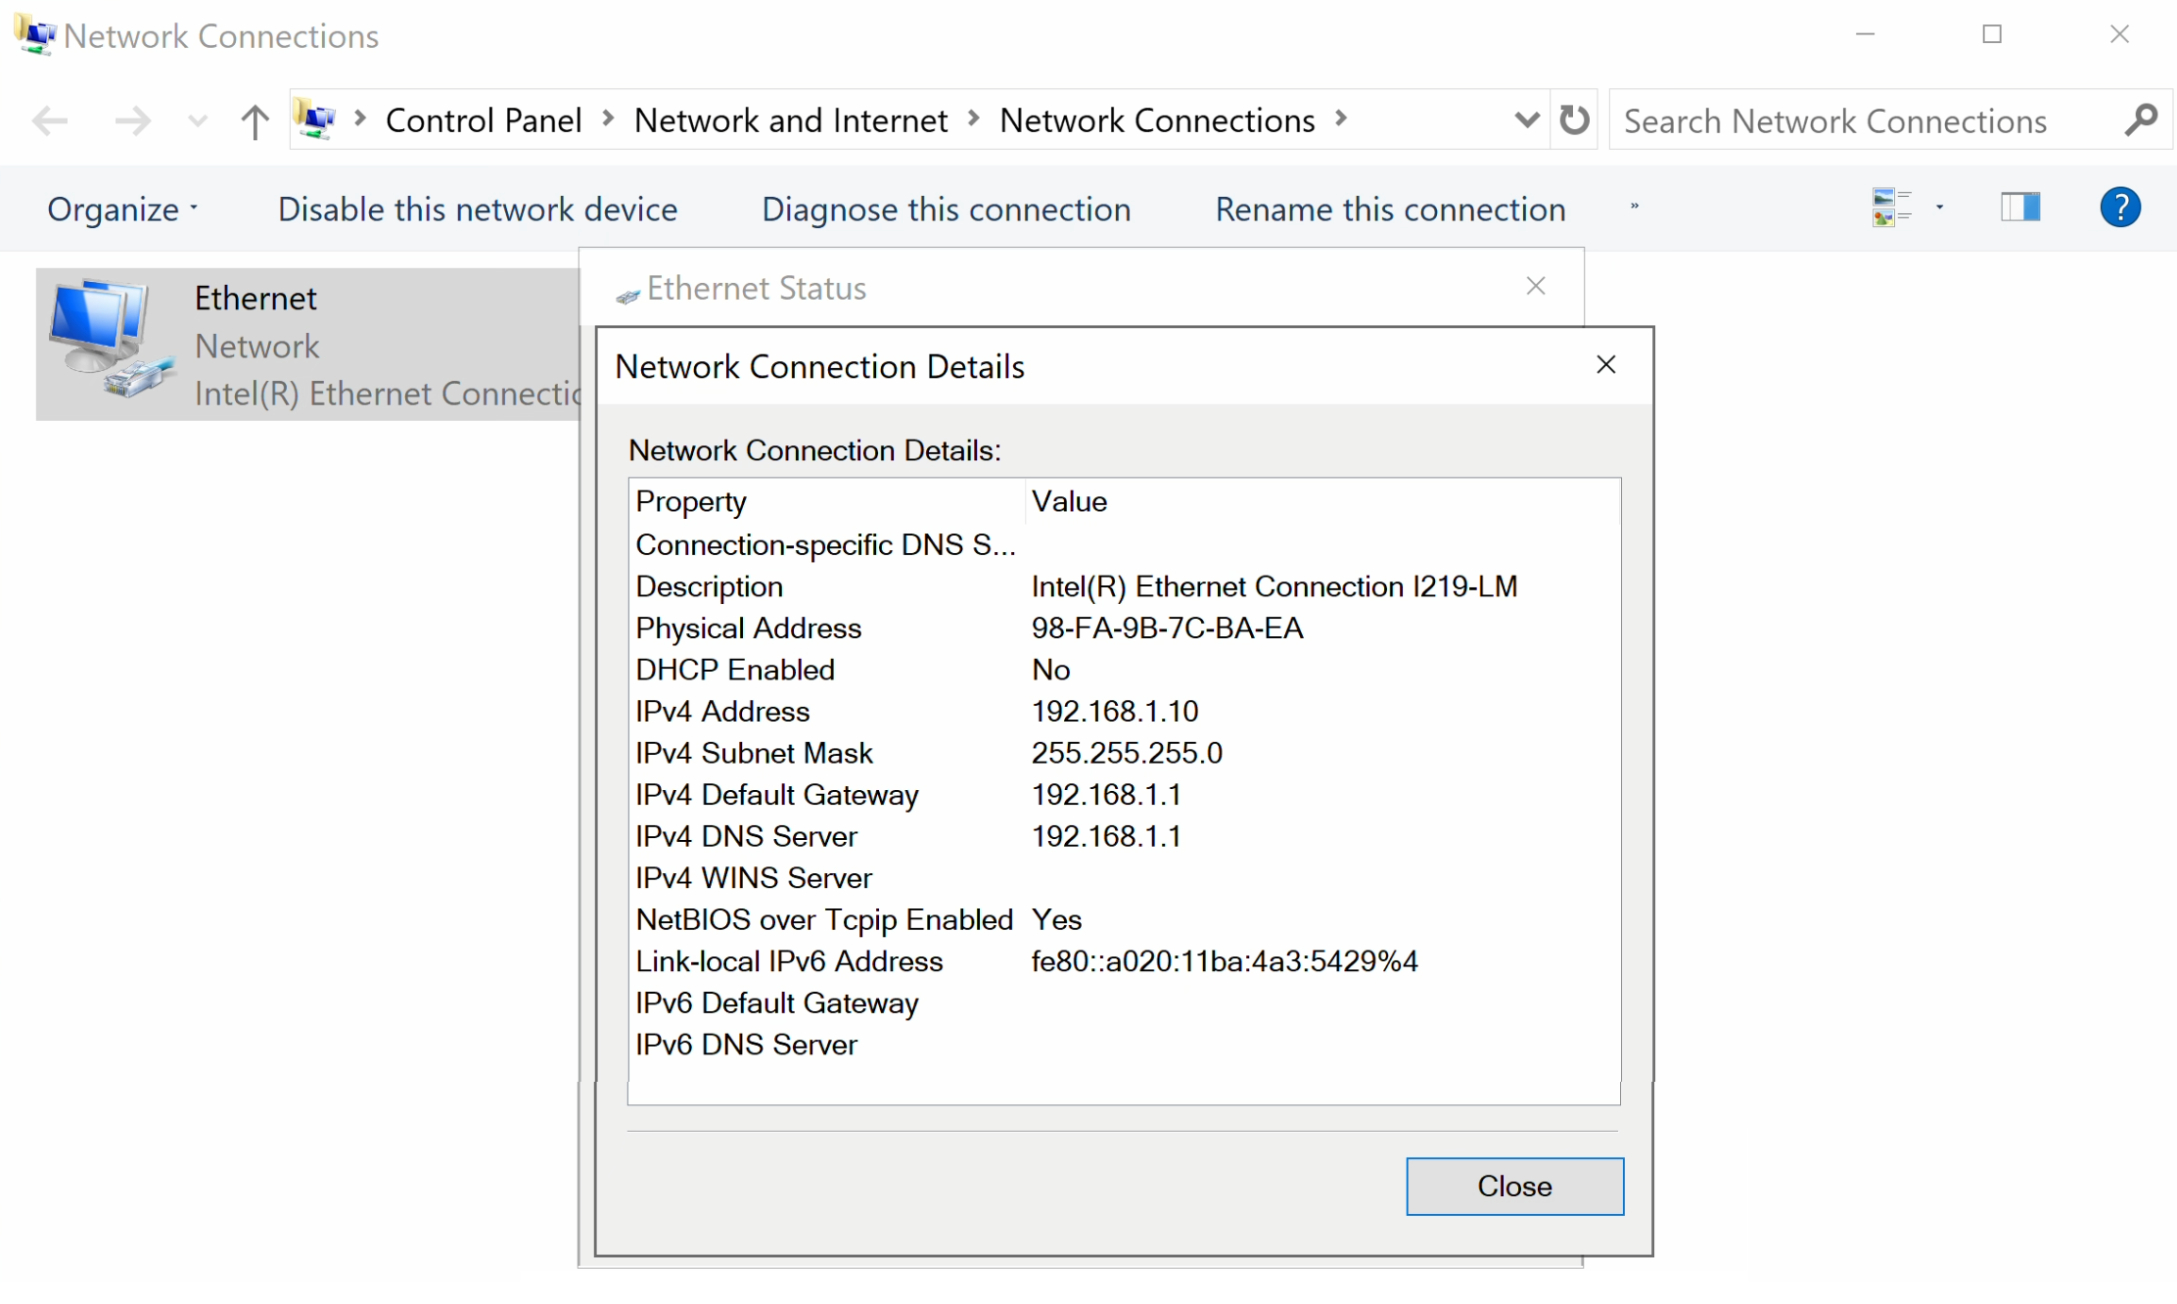Expand the address bar history dropdown
This screenshot has width=2177, height=1304.
pyautogui.click(x=1525, y=120)
